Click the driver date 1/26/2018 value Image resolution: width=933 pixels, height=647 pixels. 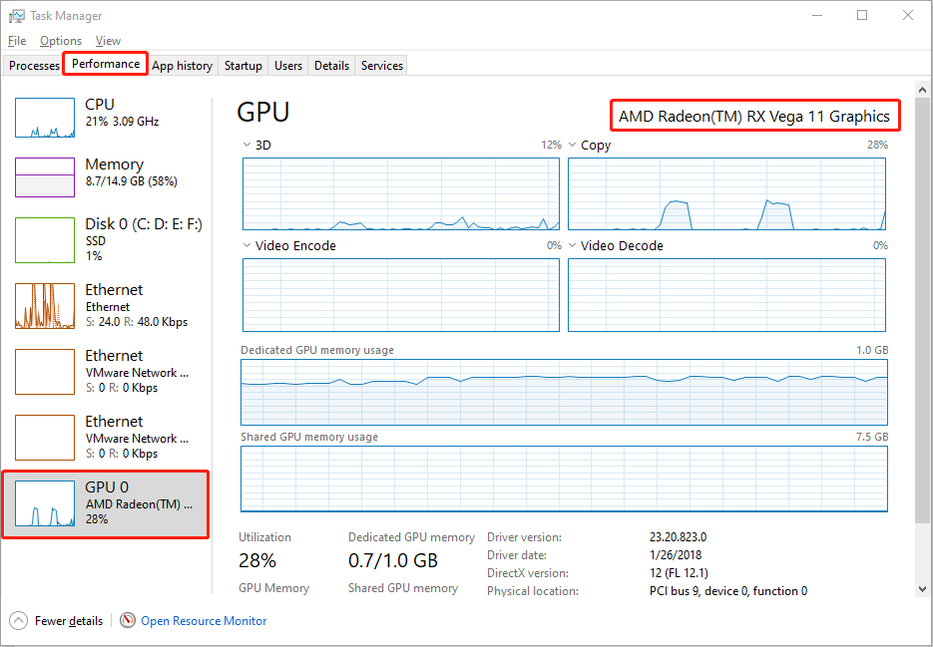pos(676,555)
